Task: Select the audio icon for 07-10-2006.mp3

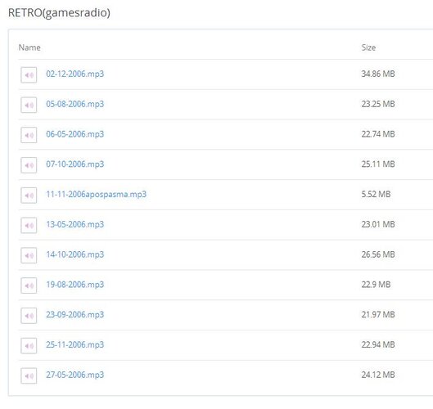Action: click(x=29, y=165)
